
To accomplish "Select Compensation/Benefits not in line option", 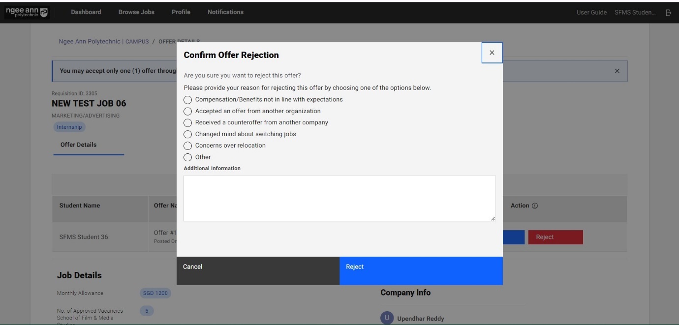I will pyautogui.click(x=187, y=100).
